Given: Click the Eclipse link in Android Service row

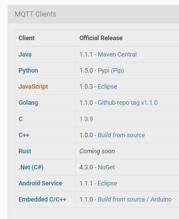Looking at the screenshot, I should click(108, 183).
